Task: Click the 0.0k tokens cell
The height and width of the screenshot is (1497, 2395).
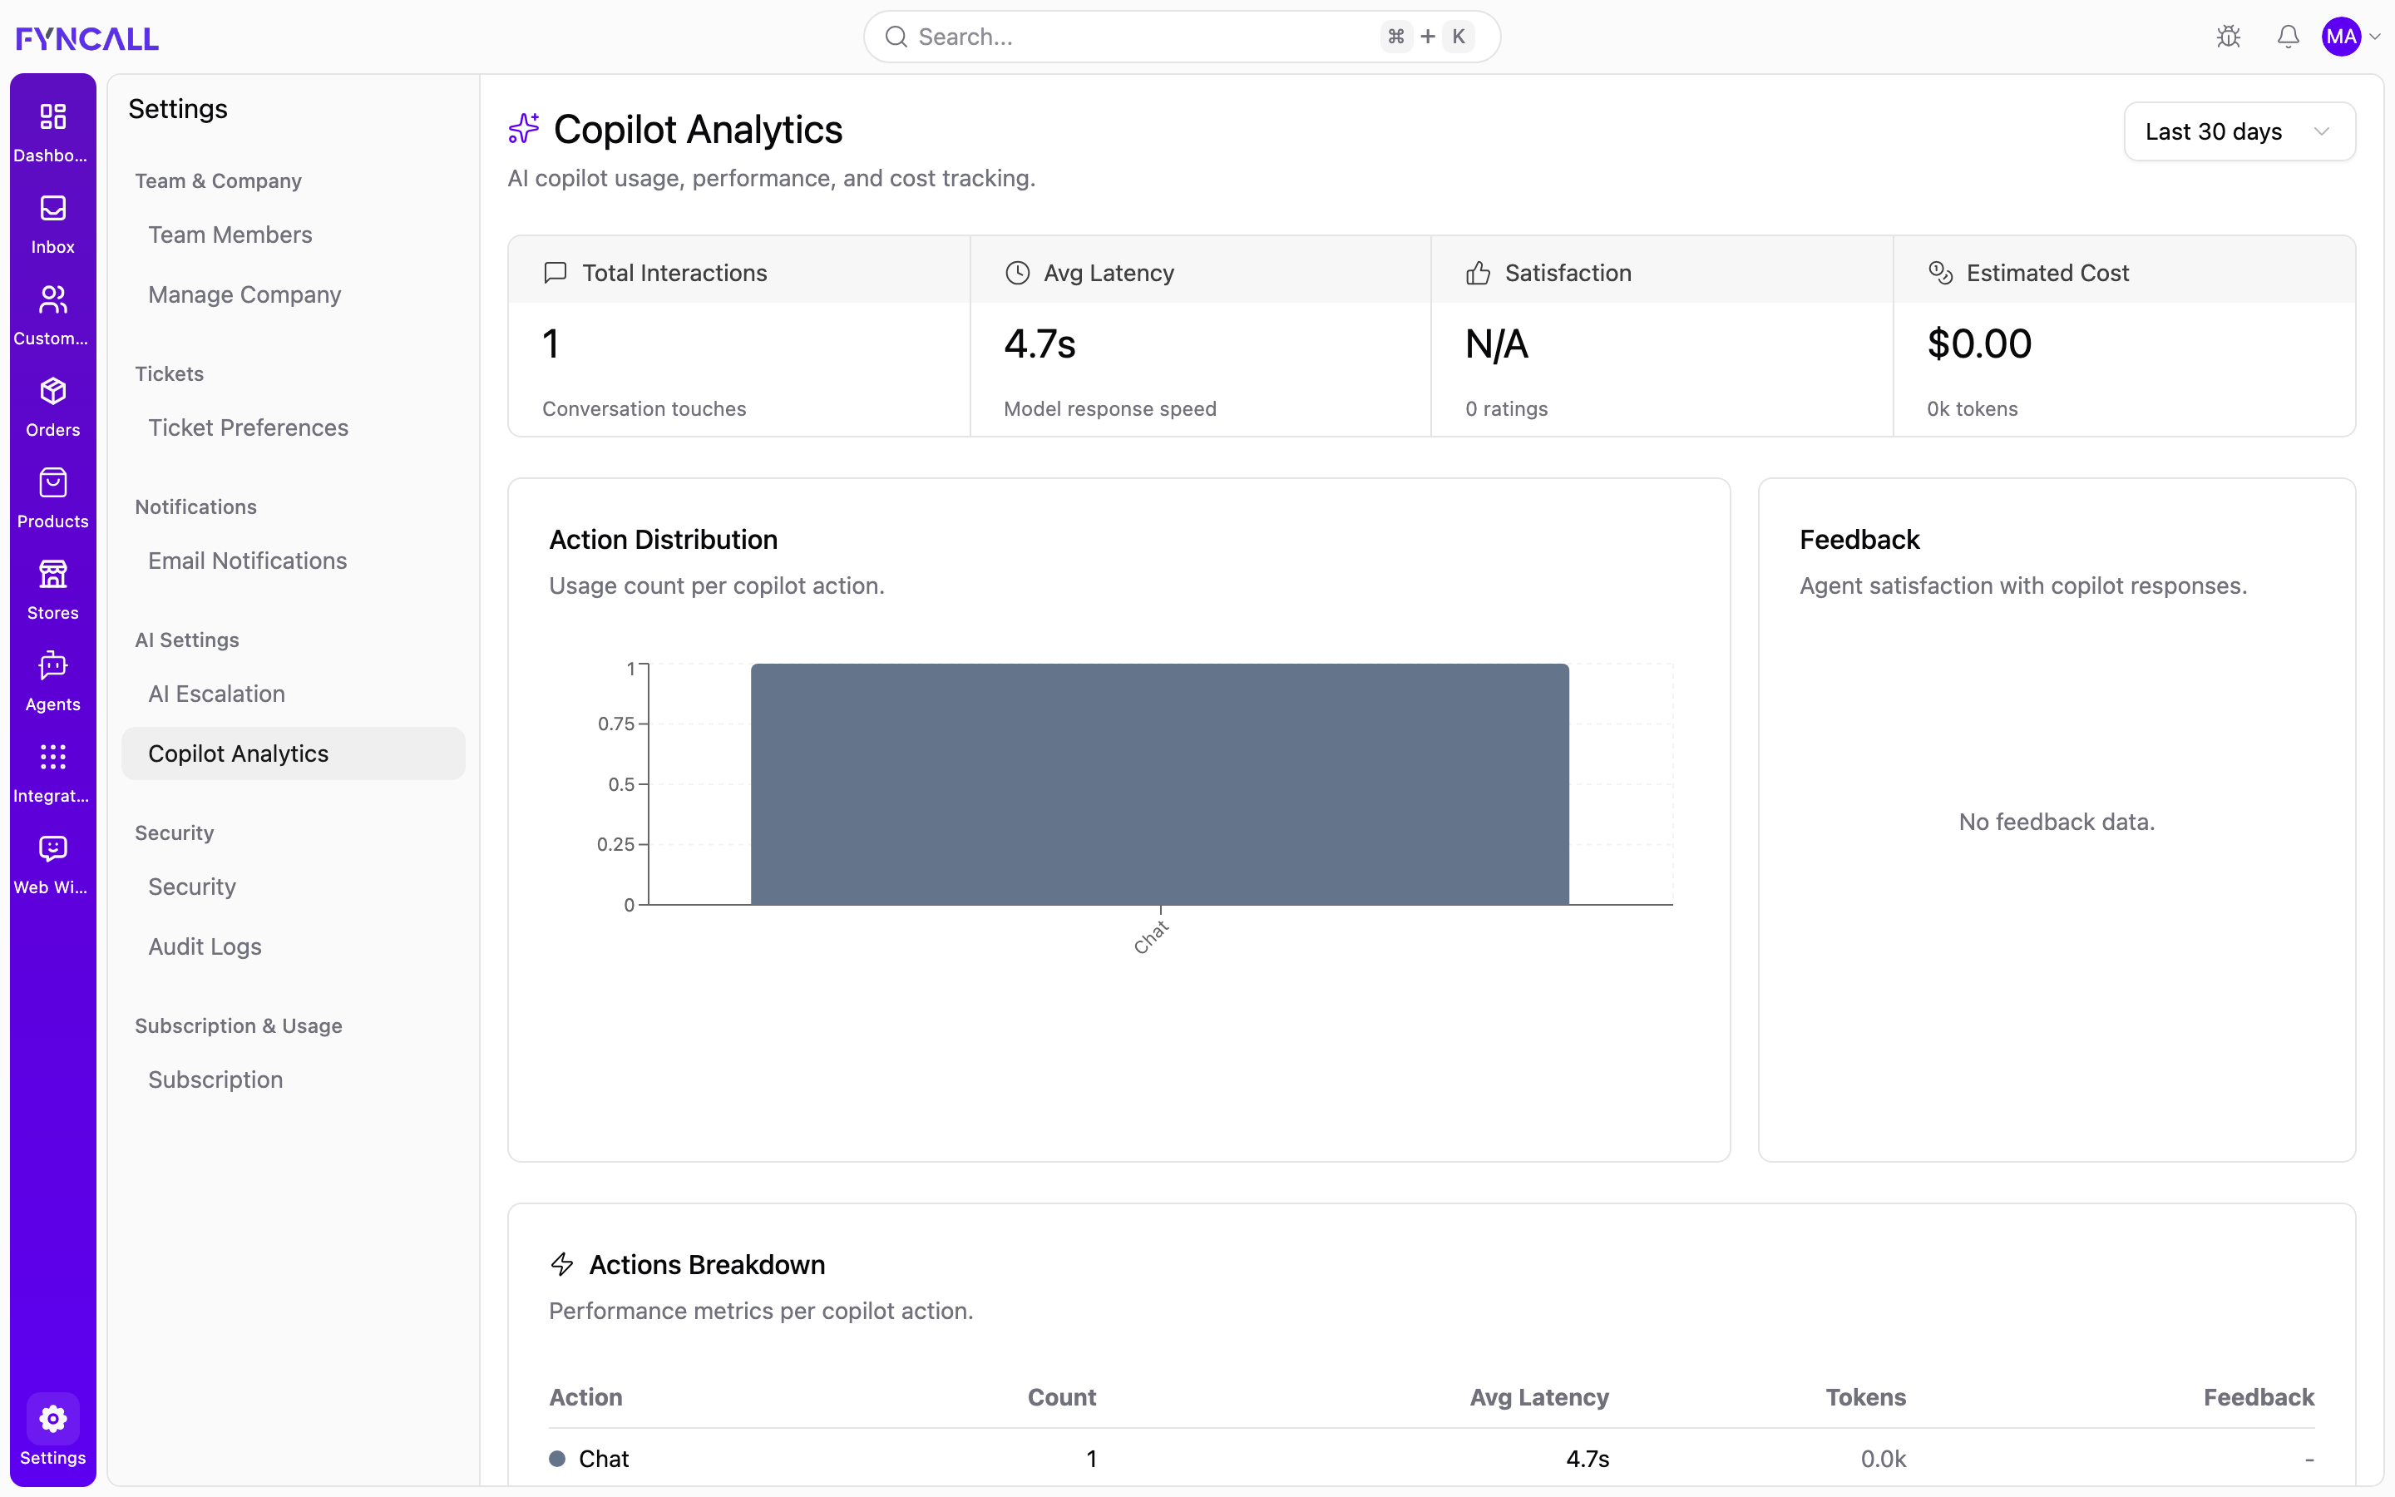Action: (x=1884, y=1459)
